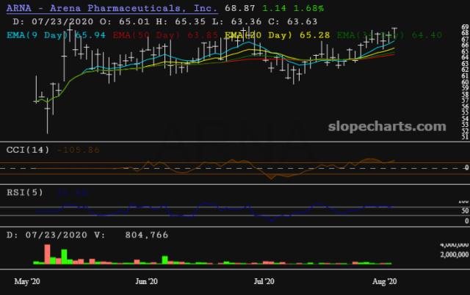
Task: Select the red EMA(50 Day) label
Action: (x=156, y=34)
